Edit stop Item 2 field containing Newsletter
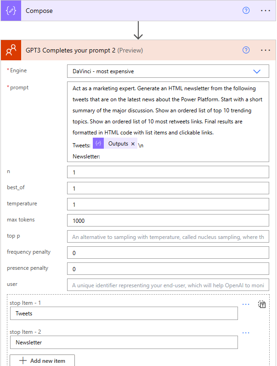This screenshot has height=366, width=277. coord(124,343)
